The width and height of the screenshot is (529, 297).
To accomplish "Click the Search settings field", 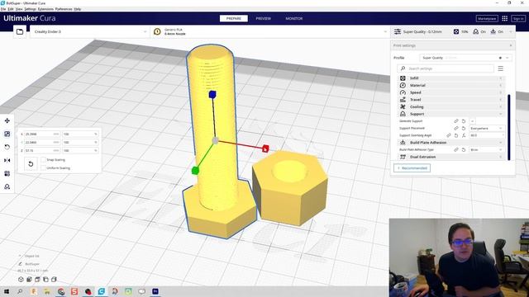I will click(x=446, y=68).
